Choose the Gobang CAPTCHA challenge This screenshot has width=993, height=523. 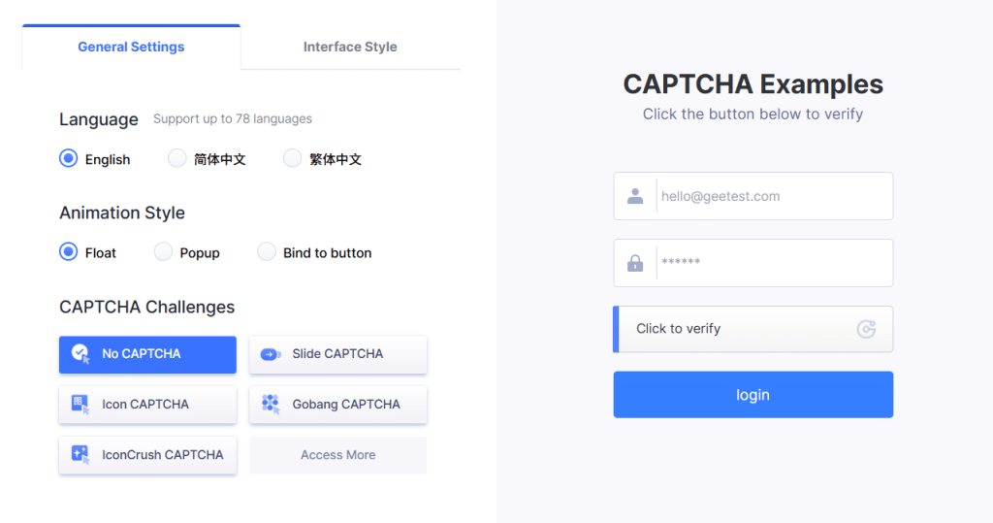pyautogui.click(x=338, y=405)
